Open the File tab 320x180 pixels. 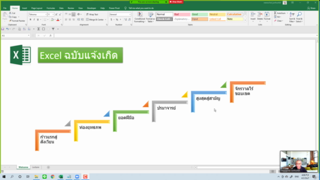pos(5,8)
